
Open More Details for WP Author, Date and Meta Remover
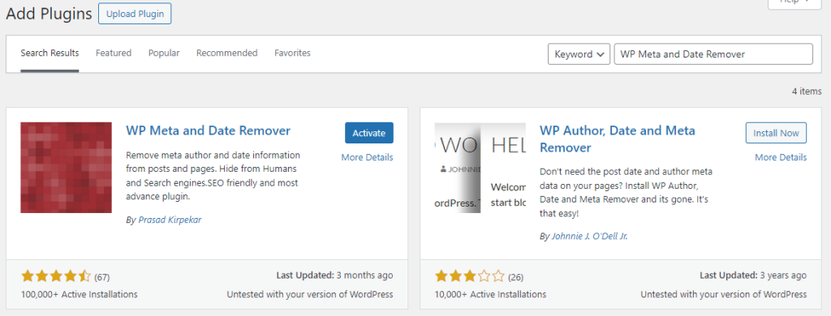point(781,157)
